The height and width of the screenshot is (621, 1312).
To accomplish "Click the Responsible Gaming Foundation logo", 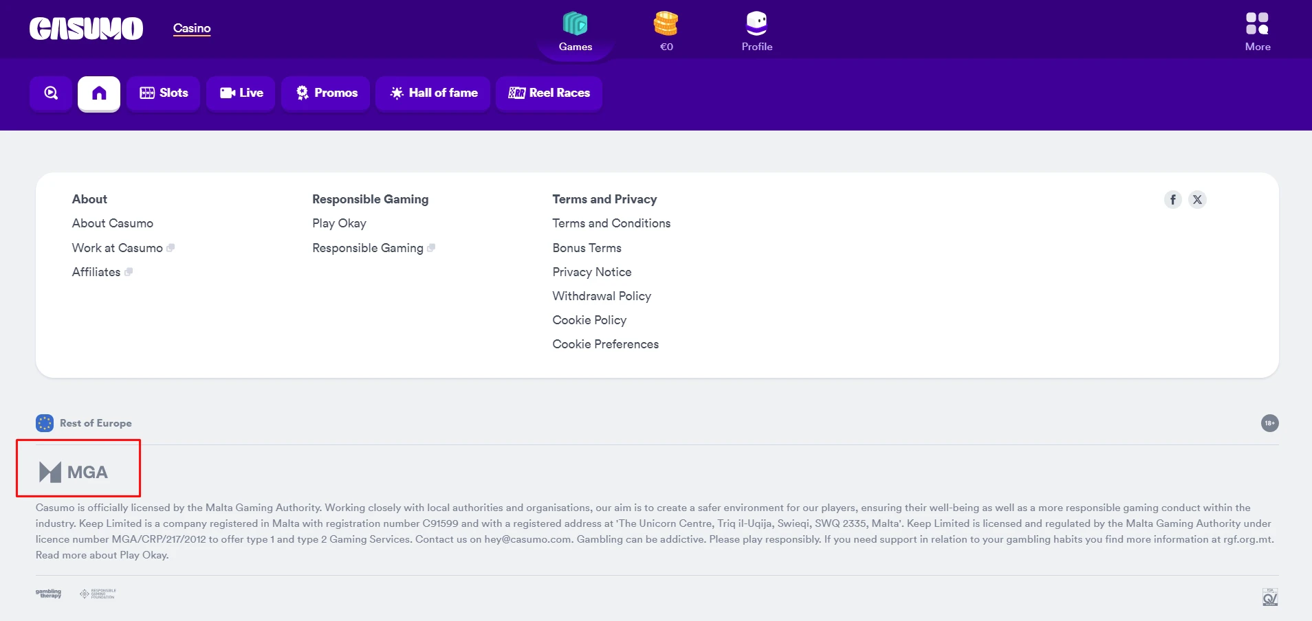I will click(x=98, y=594).
